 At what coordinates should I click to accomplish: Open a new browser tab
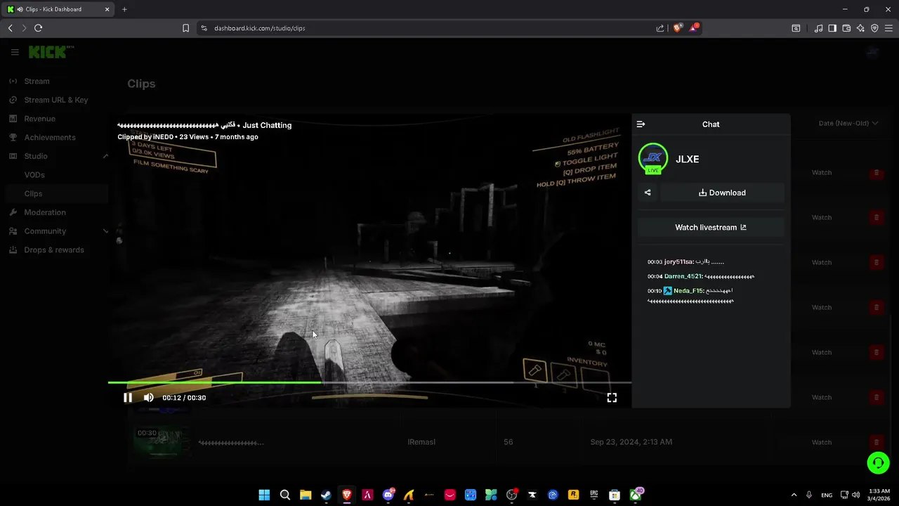pos(124,9)
